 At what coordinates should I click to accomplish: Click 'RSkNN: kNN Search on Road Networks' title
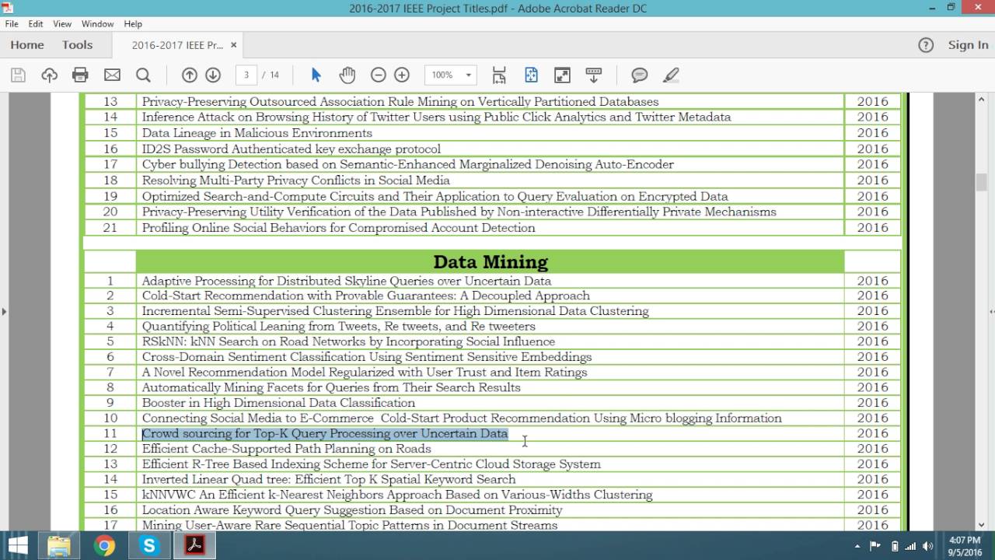(x=348, y=341)
